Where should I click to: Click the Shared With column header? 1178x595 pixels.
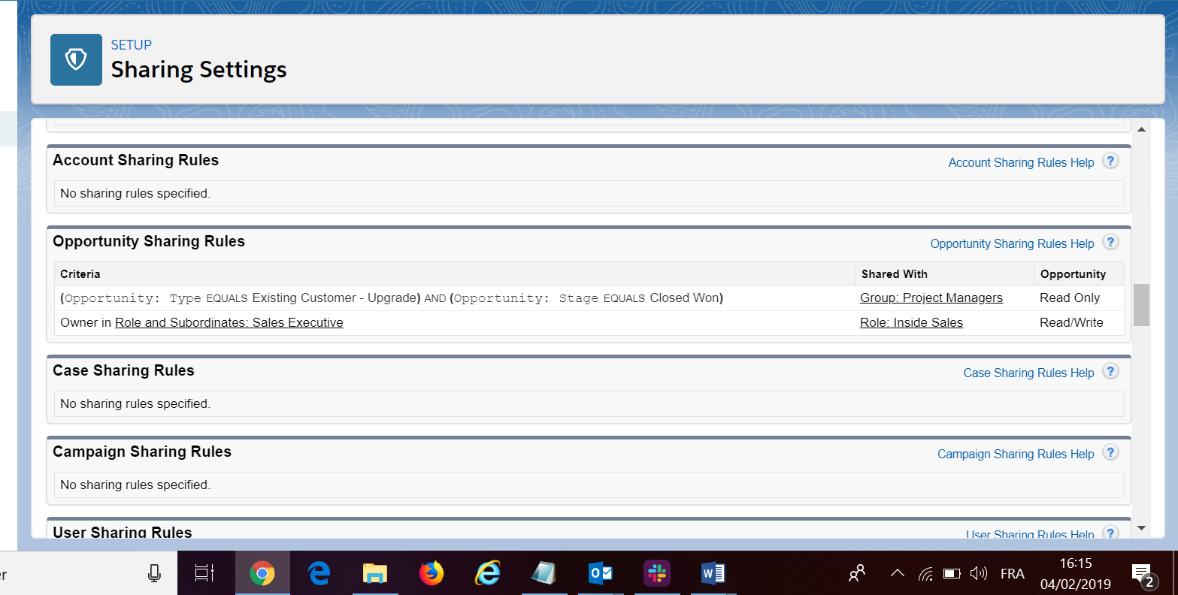[x=895, y=274]
